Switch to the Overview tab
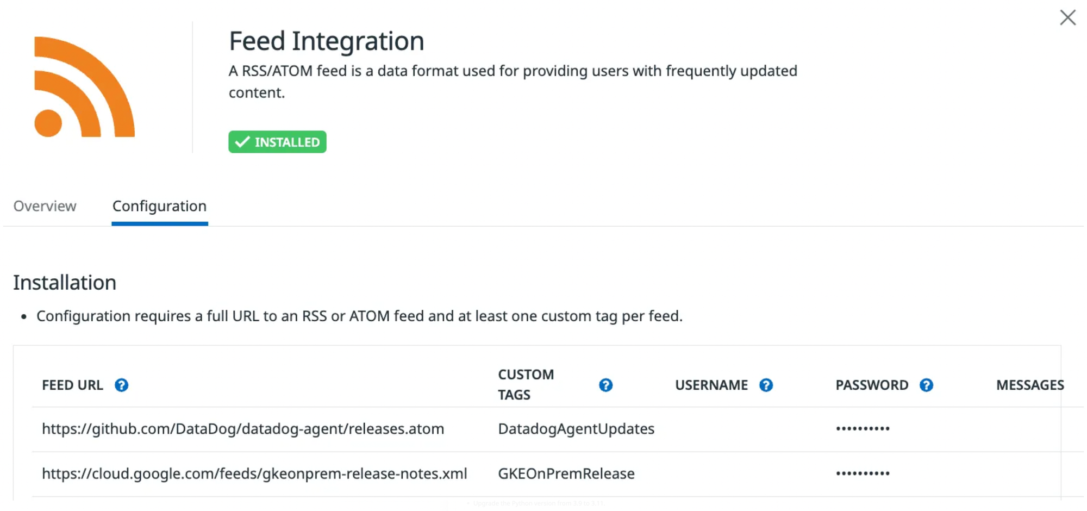Screen dimensions: 1087x511 [45, 206]
